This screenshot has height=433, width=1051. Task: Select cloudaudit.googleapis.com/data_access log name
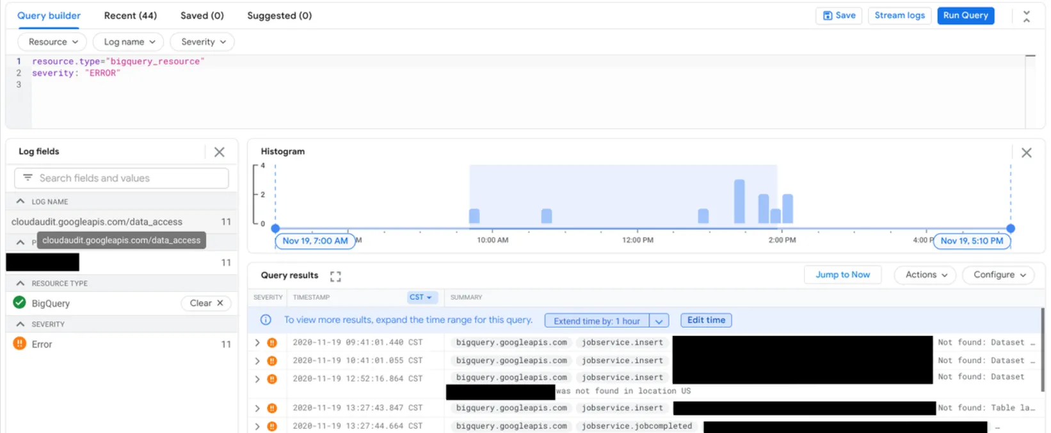coord(97,222)
